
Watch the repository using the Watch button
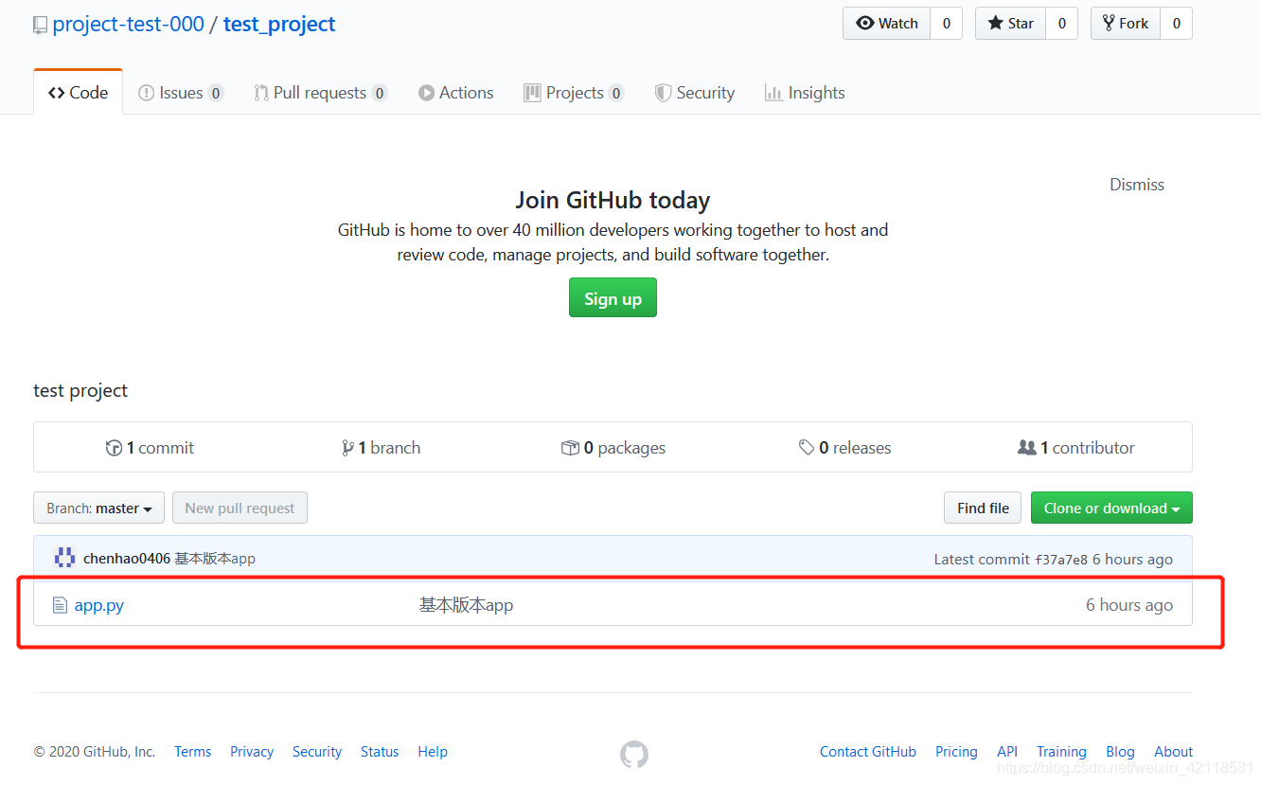click(887, 24)
